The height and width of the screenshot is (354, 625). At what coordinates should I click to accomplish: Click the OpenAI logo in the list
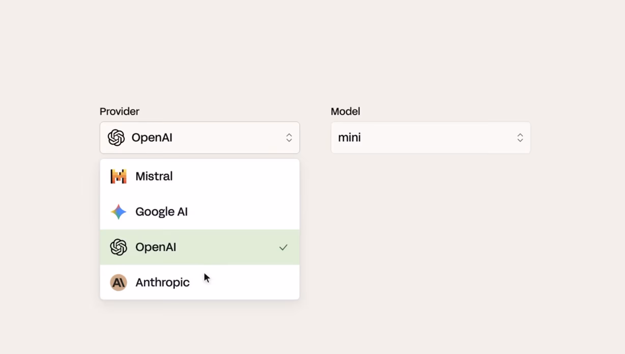(119, 247)
